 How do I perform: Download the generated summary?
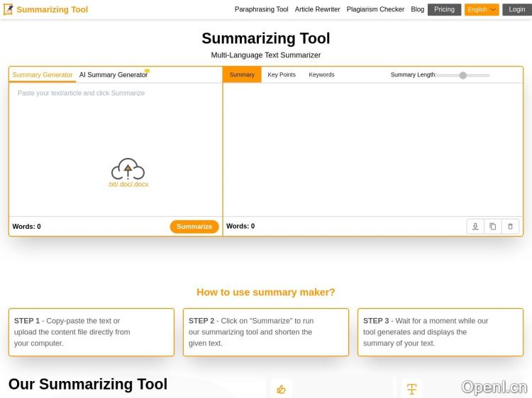475,227
